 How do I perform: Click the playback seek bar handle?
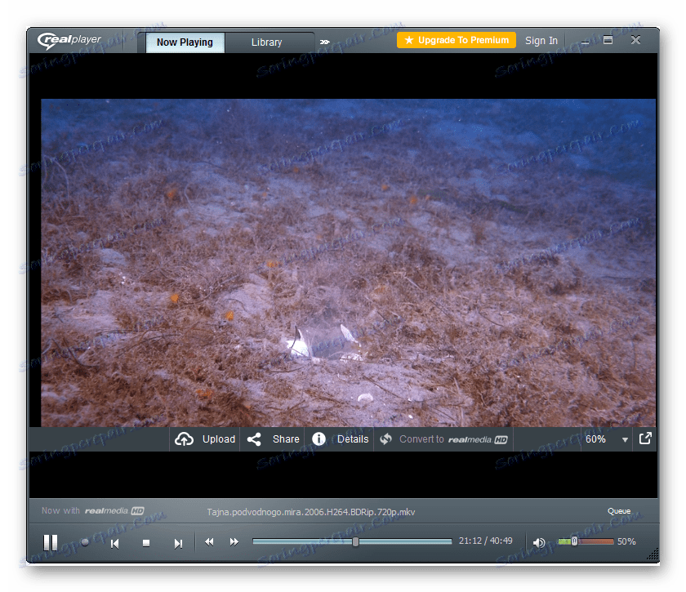[x=356, y=541]
